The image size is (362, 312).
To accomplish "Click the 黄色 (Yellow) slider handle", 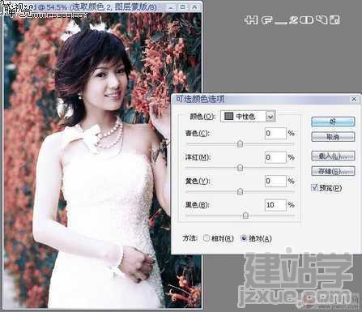I will point(240,191).
